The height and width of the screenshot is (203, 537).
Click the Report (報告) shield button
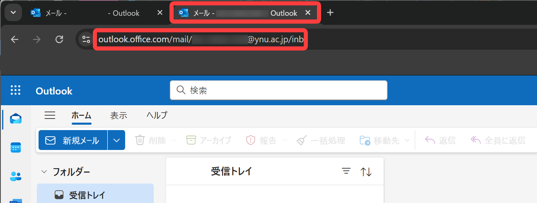(261, 140)
